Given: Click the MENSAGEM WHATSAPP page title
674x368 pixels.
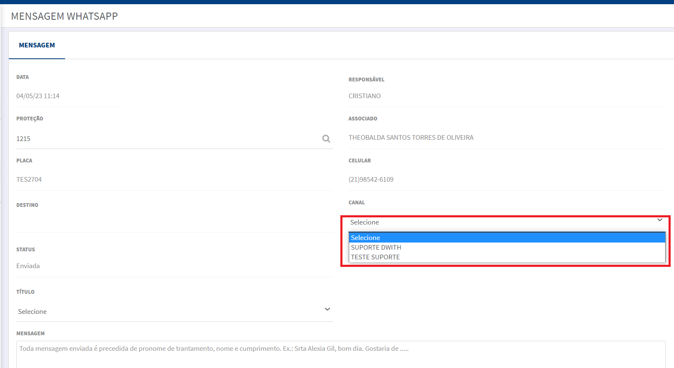Looking at the screenshot, I should tap(64, 16).
